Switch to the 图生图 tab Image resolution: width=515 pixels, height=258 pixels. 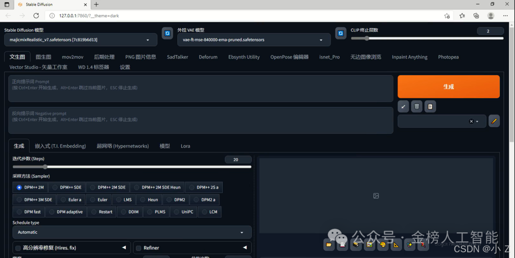click(43, 57)
